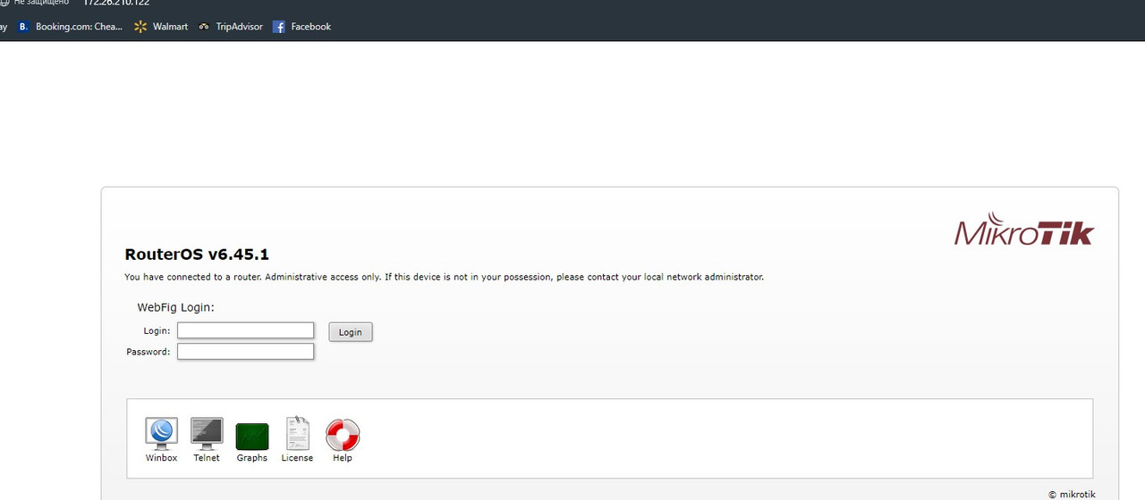Click the MikroTik logo
The width and height of the screenshot is (1145, 500).
1024,229
